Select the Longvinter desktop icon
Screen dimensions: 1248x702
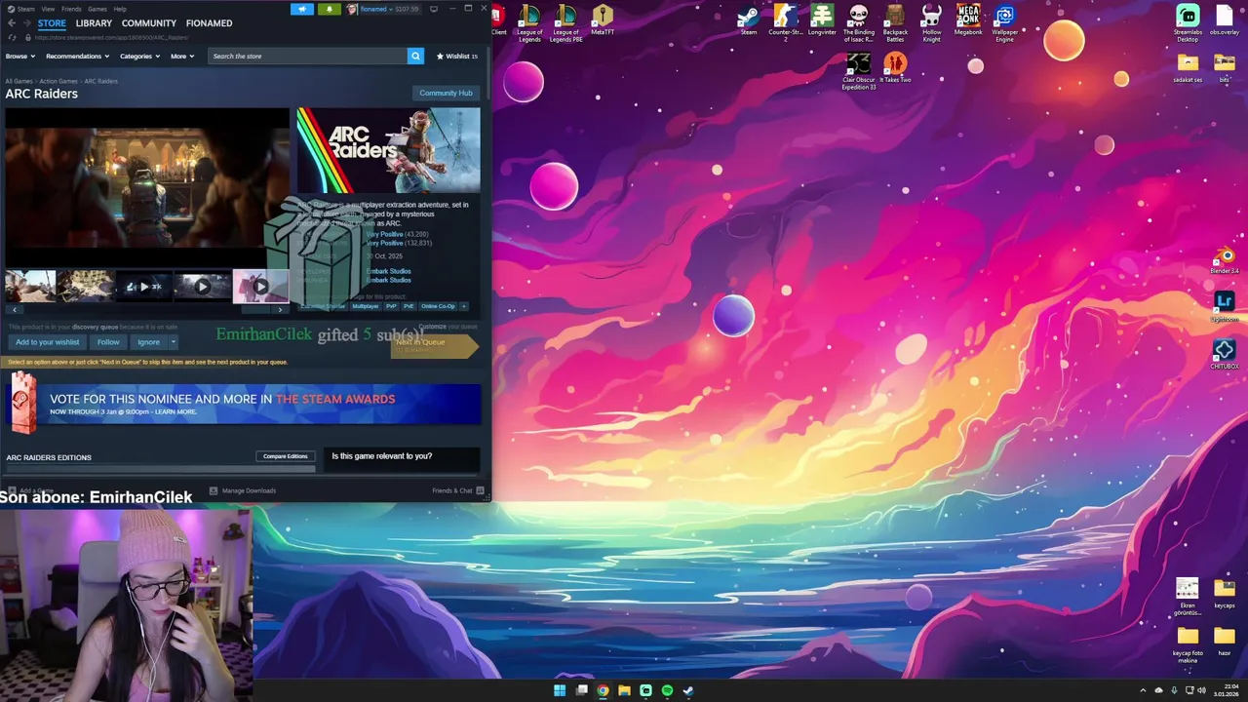pyautogui.click(x=822, y=19)
